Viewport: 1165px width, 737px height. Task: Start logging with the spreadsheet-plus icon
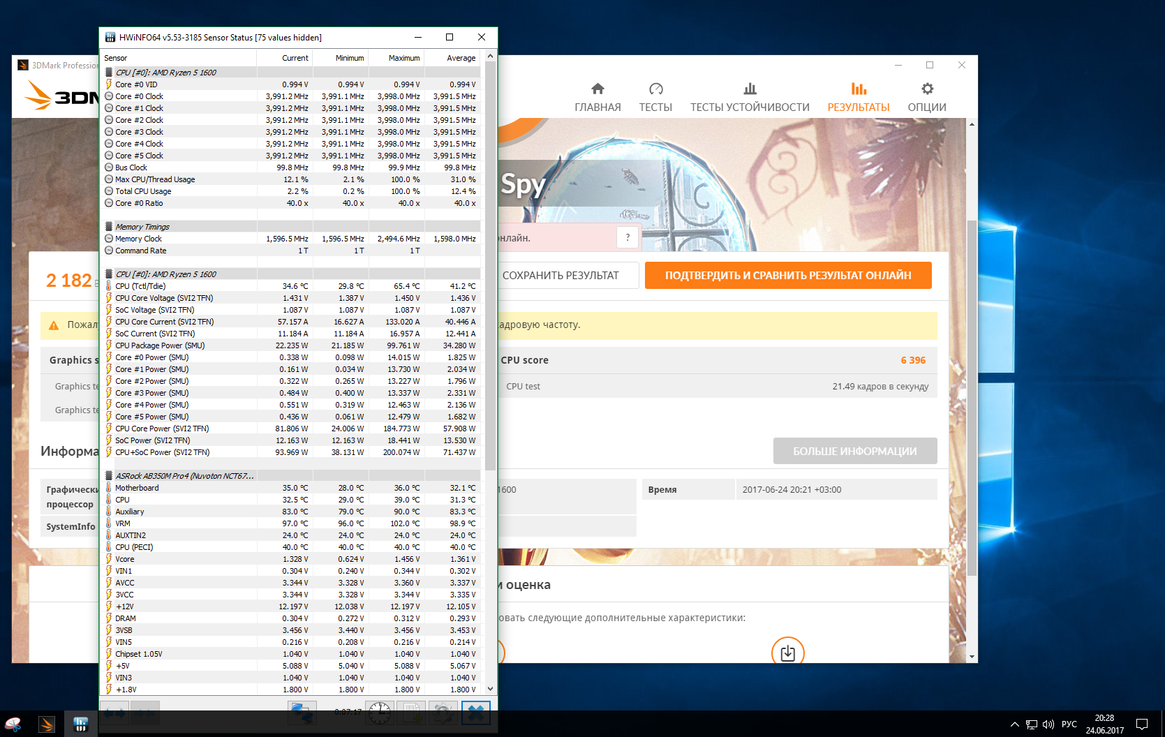(x=411, y=713)
